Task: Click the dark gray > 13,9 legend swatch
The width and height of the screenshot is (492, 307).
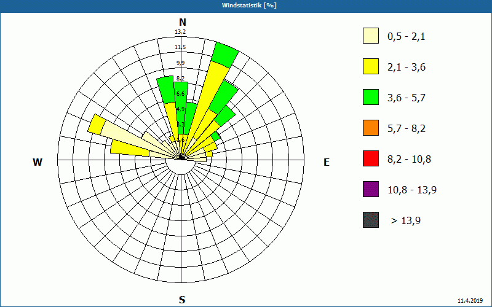Action: coord(371,220)
